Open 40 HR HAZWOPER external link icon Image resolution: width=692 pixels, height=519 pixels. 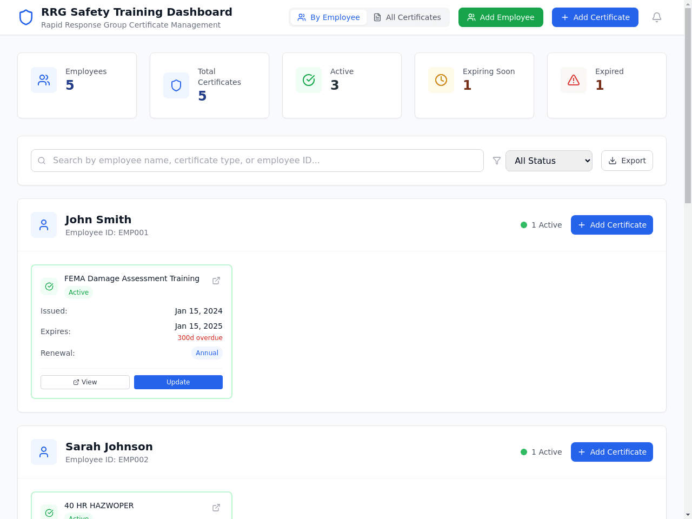[x=216, y=508]
